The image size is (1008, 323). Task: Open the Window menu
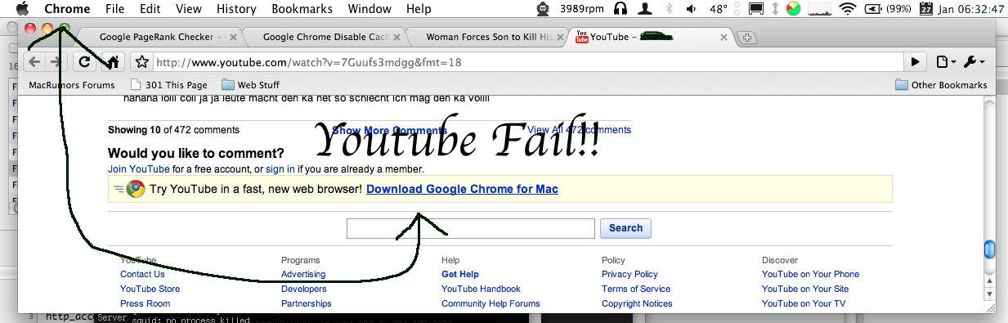pyautogui.click(x=370, y=9)
